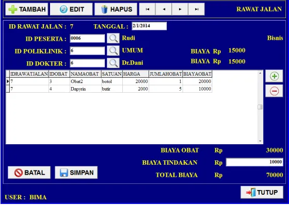
Task: Click the botol unit cell
Action: point(112,81)
